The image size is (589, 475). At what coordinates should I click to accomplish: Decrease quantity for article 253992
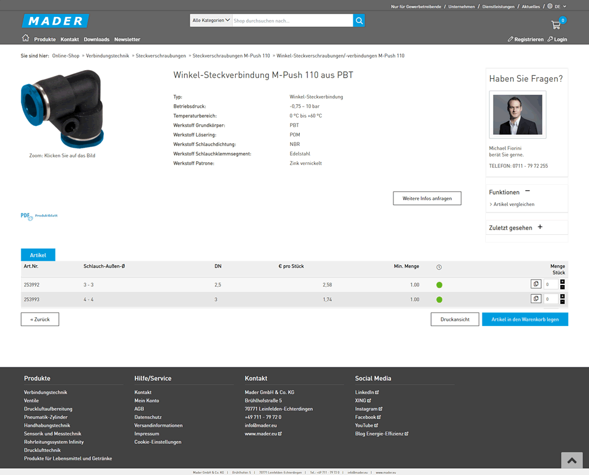pos(562,287)
